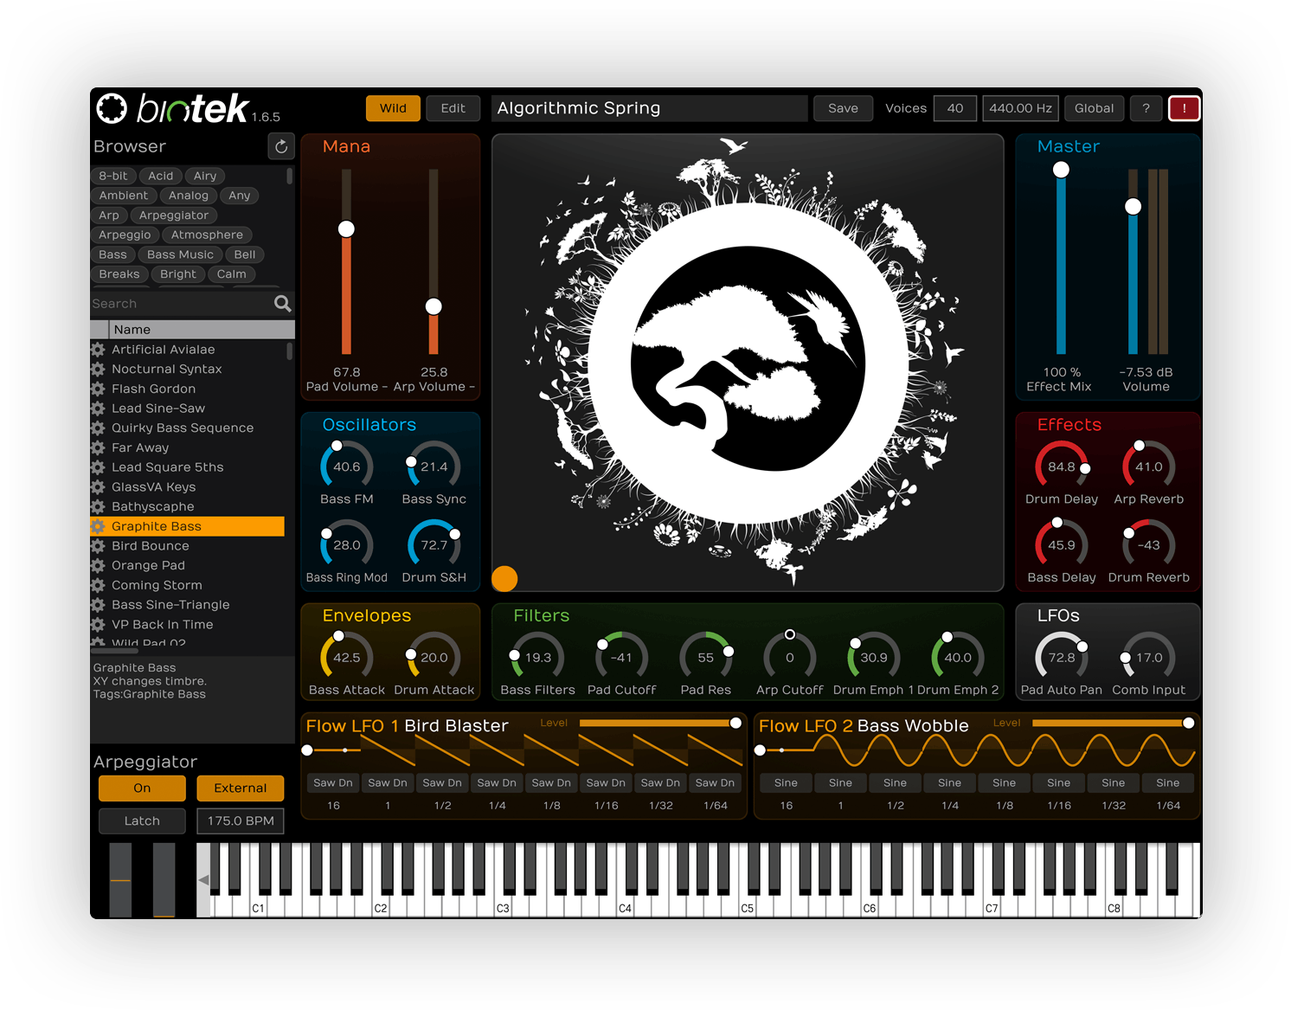Image resolution: width=1291 pixels, height=1010 pixels.
Task: Open the Global settings
Action: pyautogui.click(x=1094, y=108)
